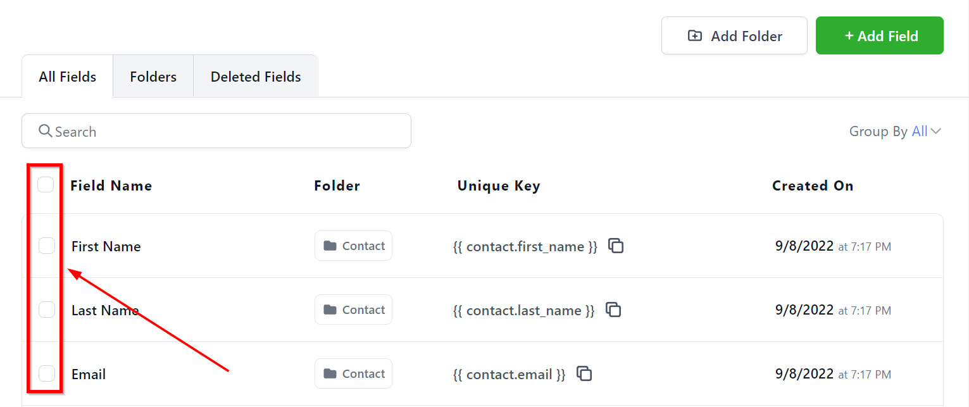
Task: Copy the contact.email unique key
Action: (584, 373)
